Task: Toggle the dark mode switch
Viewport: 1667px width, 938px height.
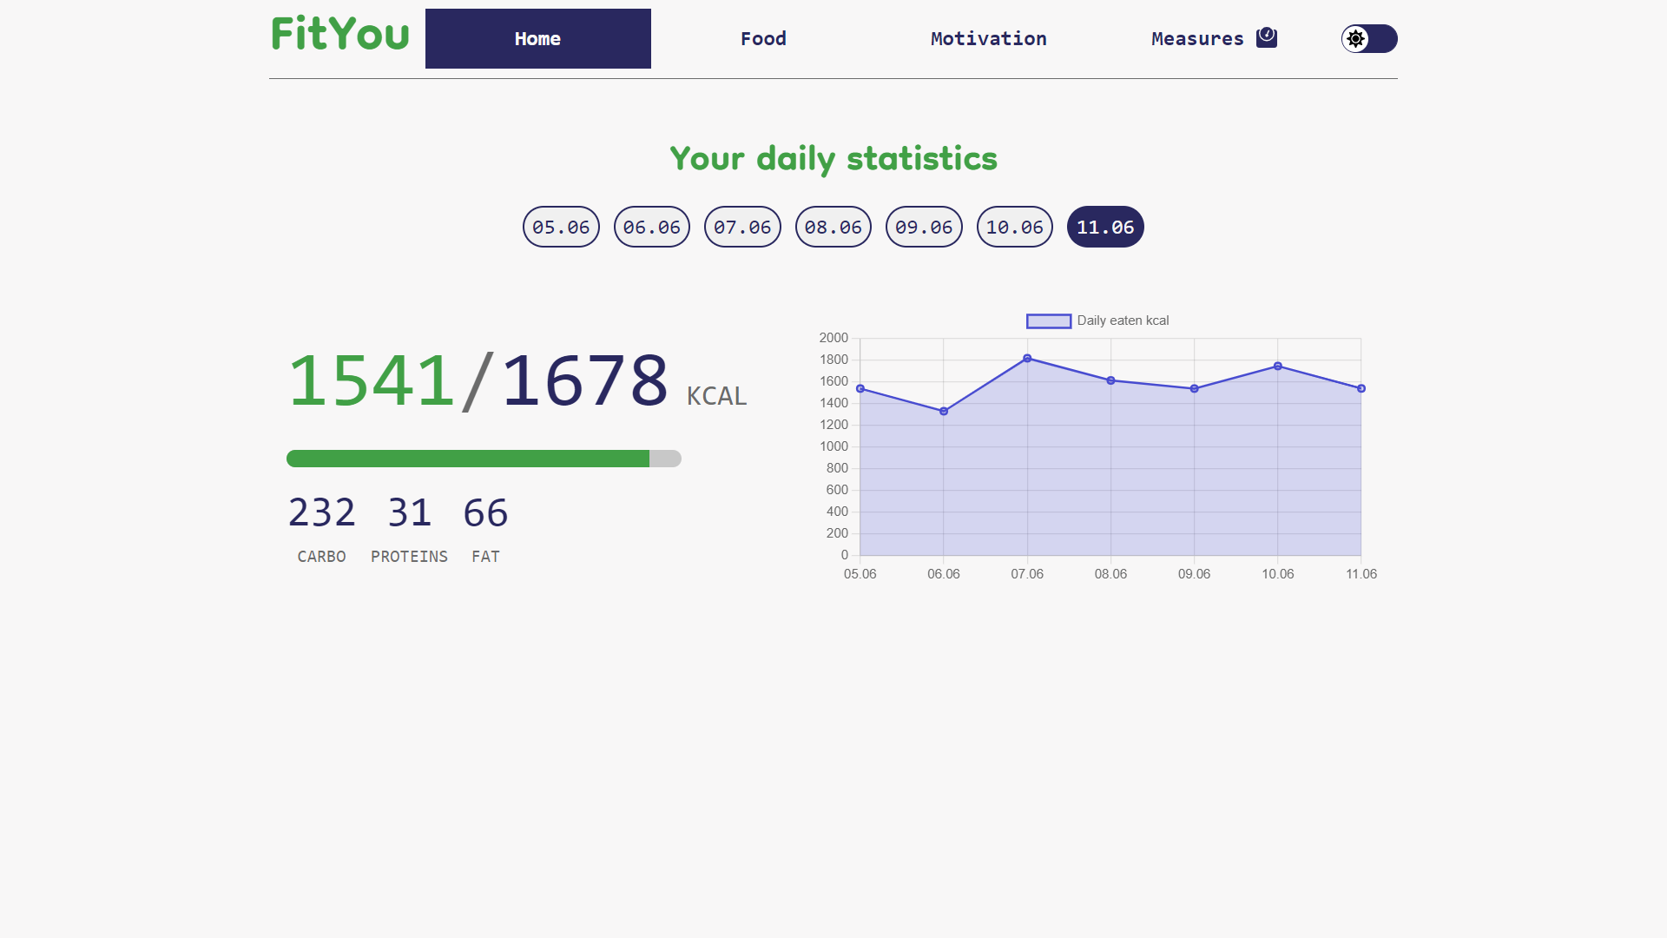Action: click(x=1369, y=38)
